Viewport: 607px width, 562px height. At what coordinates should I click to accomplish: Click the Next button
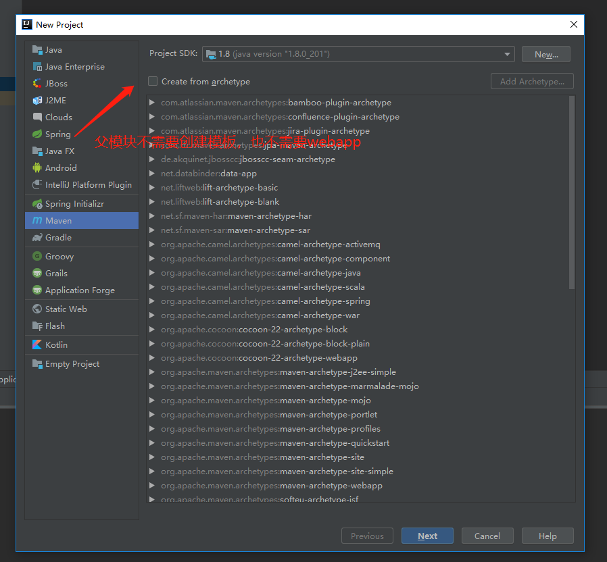[427, 536]
